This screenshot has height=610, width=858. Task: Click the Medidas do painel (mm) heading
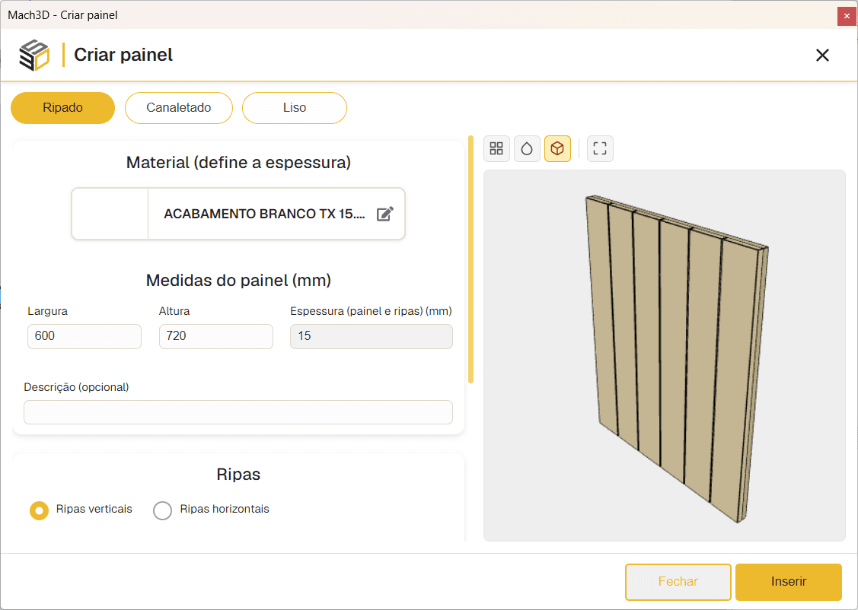click(x=238, y=281)
